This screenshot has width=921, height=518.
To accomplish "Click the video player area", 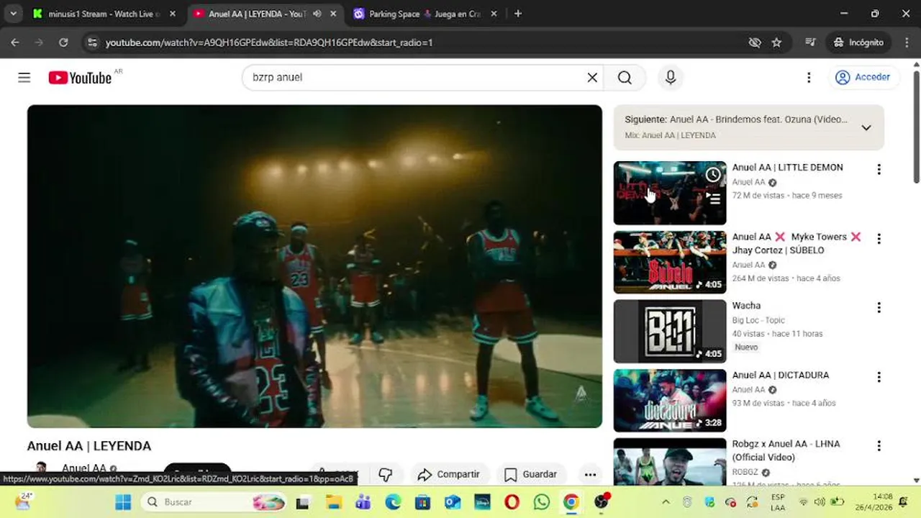I will tap(314, 266).
